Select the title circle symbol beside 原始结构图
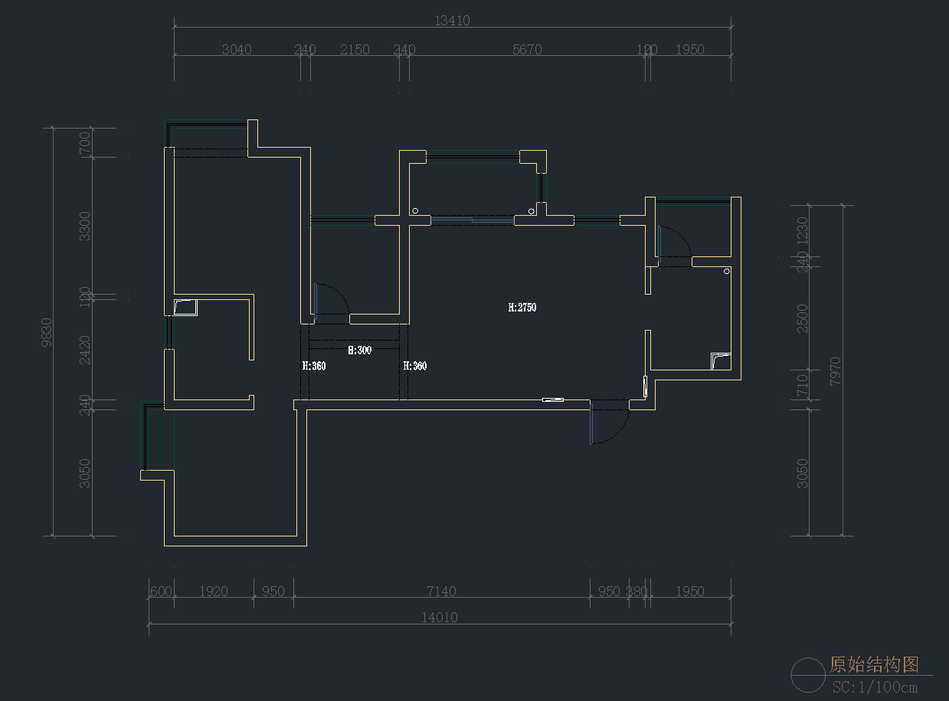The image size is (949, 701). point(809,676)
